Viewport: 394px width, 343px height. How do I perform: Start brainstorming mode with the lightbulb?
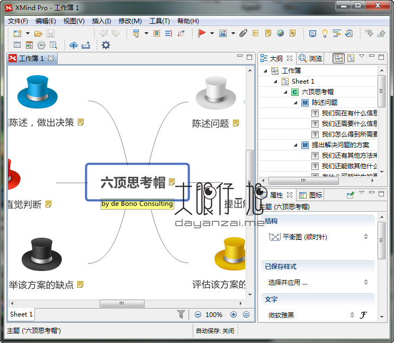(x=325, y=33)
